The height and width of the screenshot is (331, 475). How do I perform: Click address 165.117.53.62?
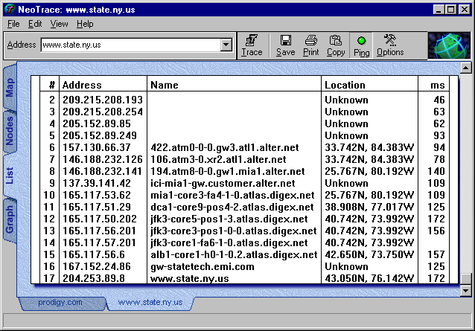(97, 195)
